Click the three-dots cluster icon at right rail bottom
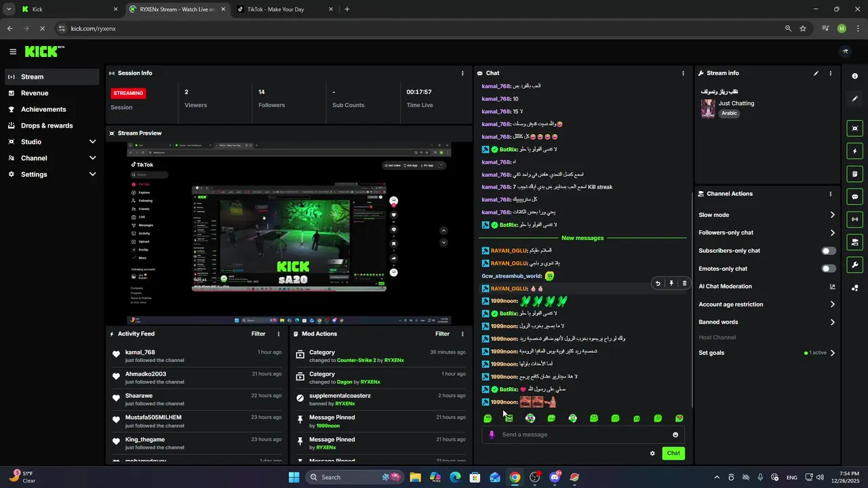This screenshot has width=868, height=488. pos(855,288)
